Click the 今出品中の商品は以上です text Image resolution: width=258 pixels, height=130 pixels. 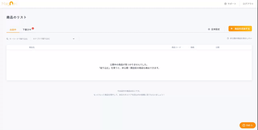[129, 91]
